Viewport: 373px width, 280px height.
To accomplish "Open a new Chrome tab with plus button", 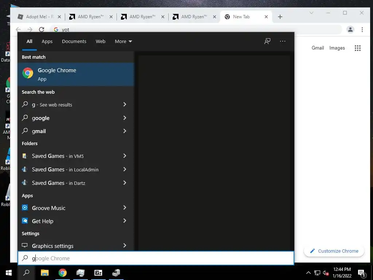I will tap(280, 17).
